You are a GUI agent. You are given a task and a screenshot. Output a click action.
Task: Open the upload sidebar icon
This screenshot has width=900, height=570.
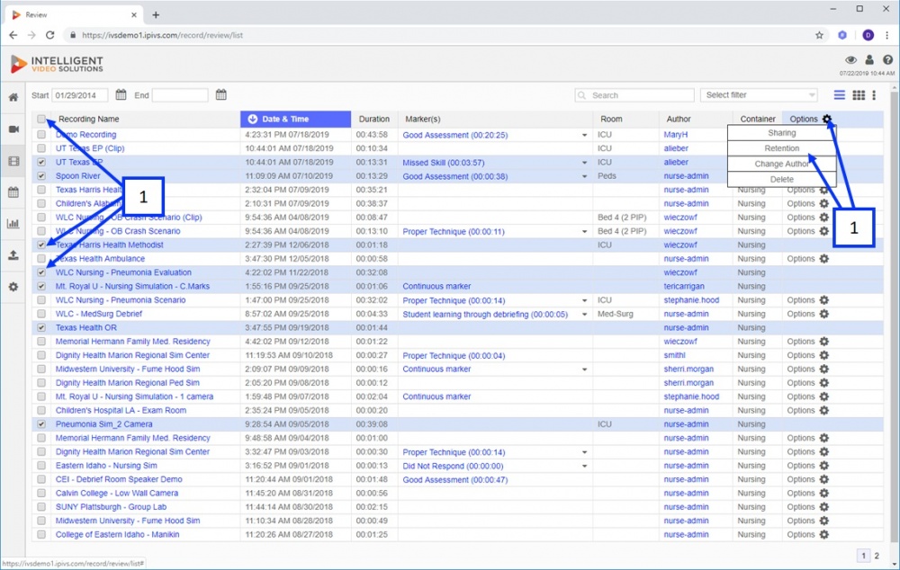click(13, 255)
